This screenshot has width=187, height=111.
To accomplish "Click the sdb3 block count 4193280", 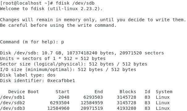I will pos(126,108).
